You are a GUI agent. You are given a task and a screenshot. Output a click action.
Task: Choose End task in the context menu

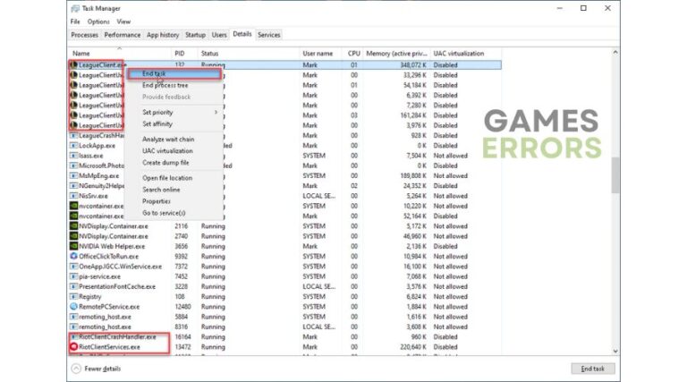pyautogui.click(x=155, y=73)
